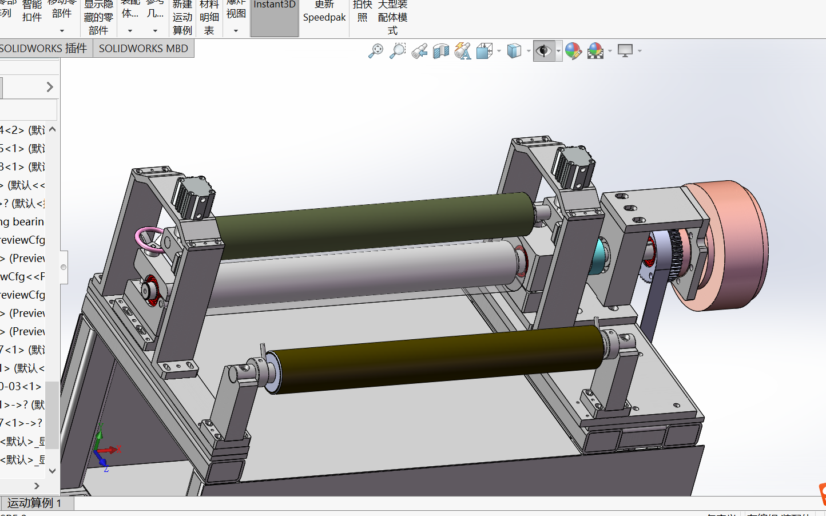826x516 pixels.
Task: Select the 'ng bearin' tree item
Action: (23, 221)
